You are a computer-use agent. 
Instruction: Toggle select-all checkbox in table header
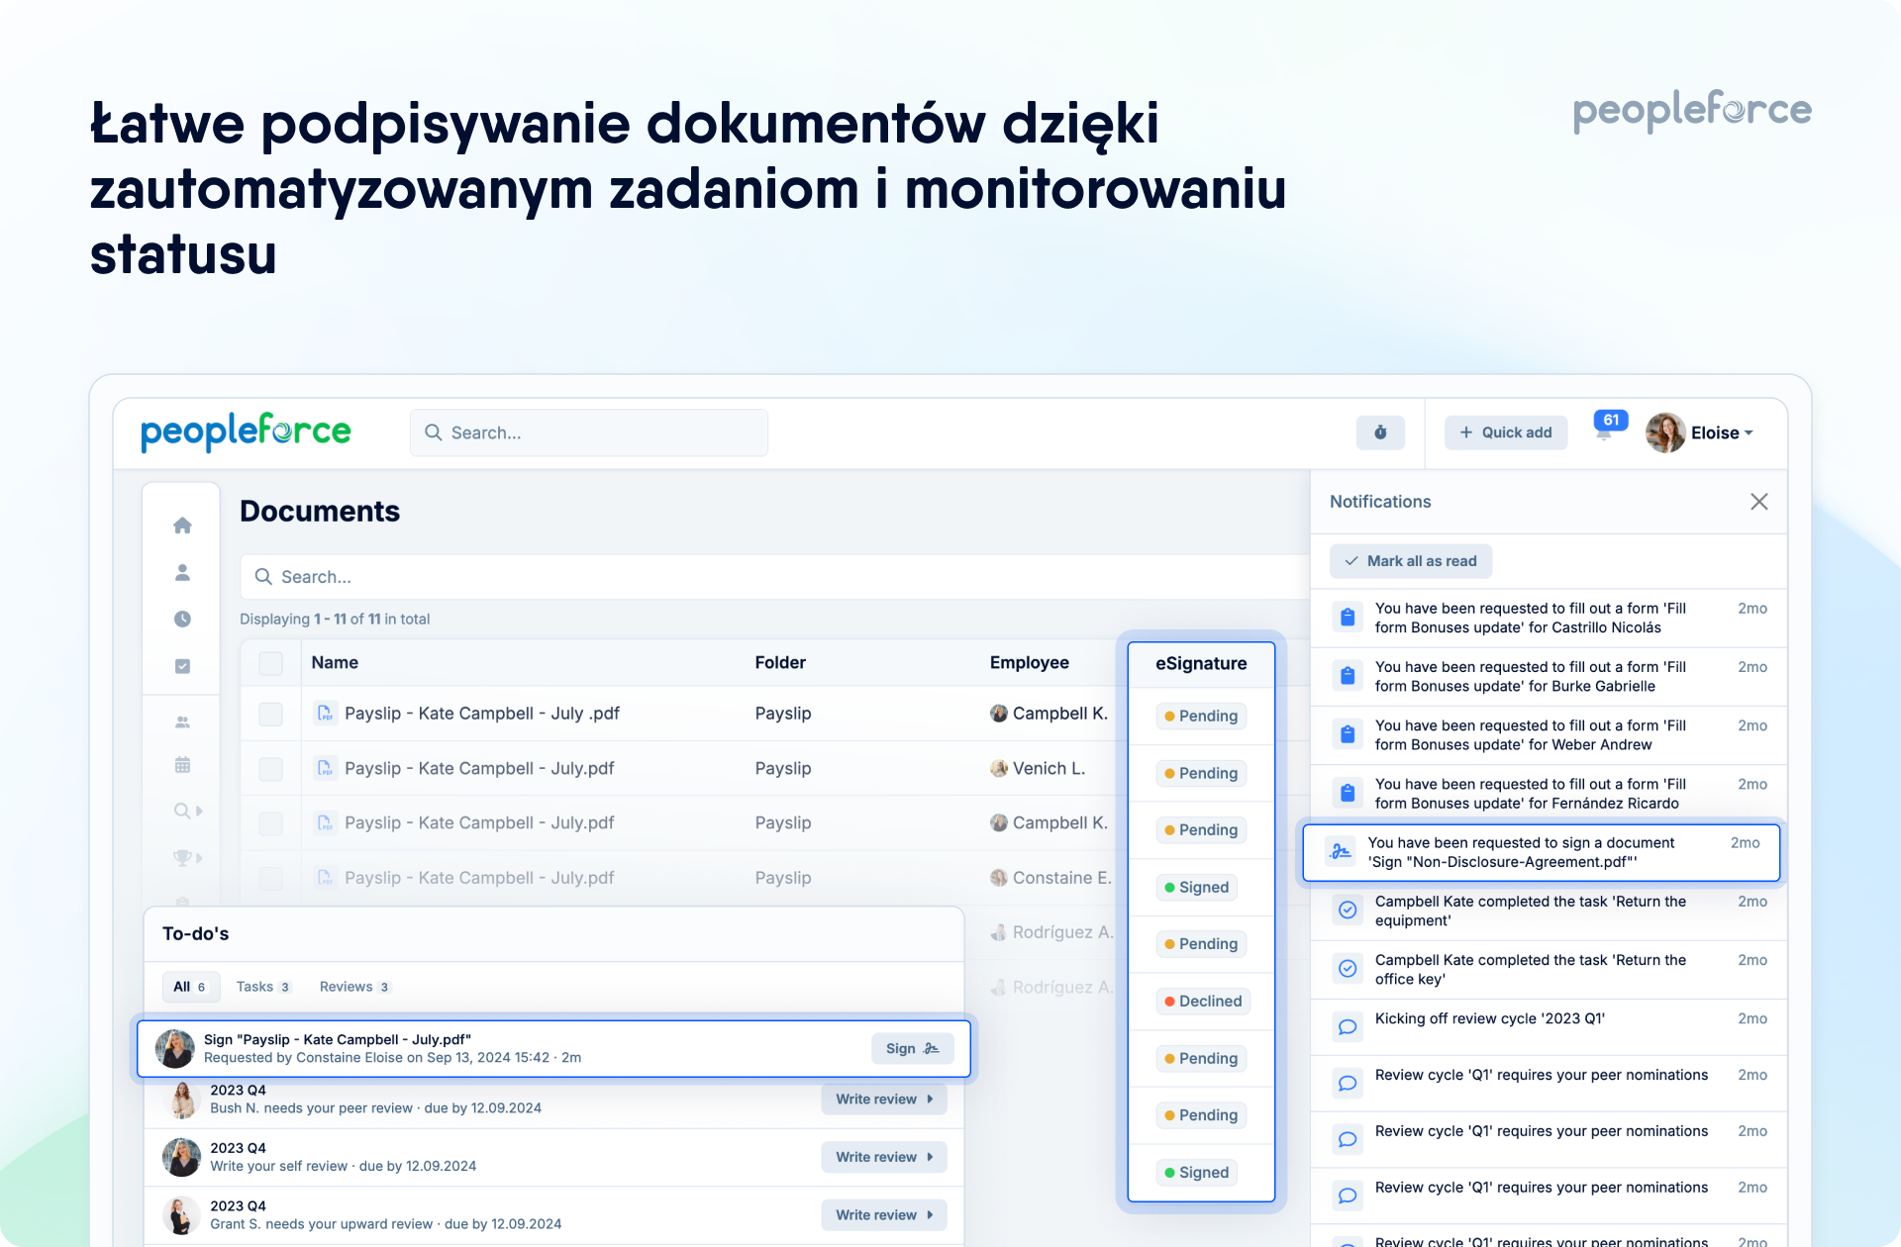pyautogui.click(x=270, y=663)
